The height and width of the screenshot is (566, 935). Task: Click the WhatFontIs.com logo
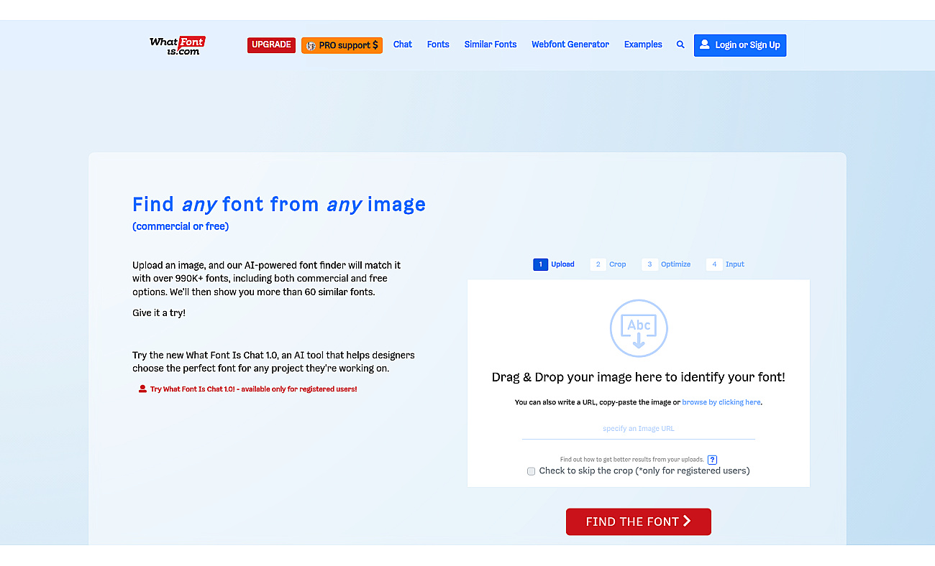coord(177,45)
